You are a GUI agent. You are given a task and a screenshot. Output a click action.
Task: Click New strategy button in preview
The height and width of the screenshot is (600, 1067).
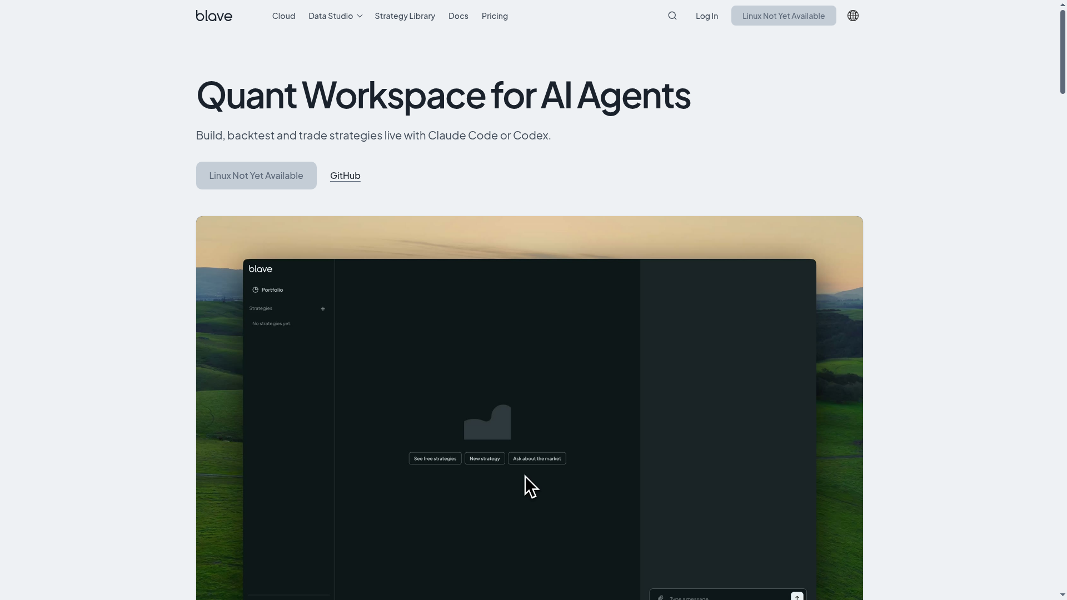coord(485,458)
